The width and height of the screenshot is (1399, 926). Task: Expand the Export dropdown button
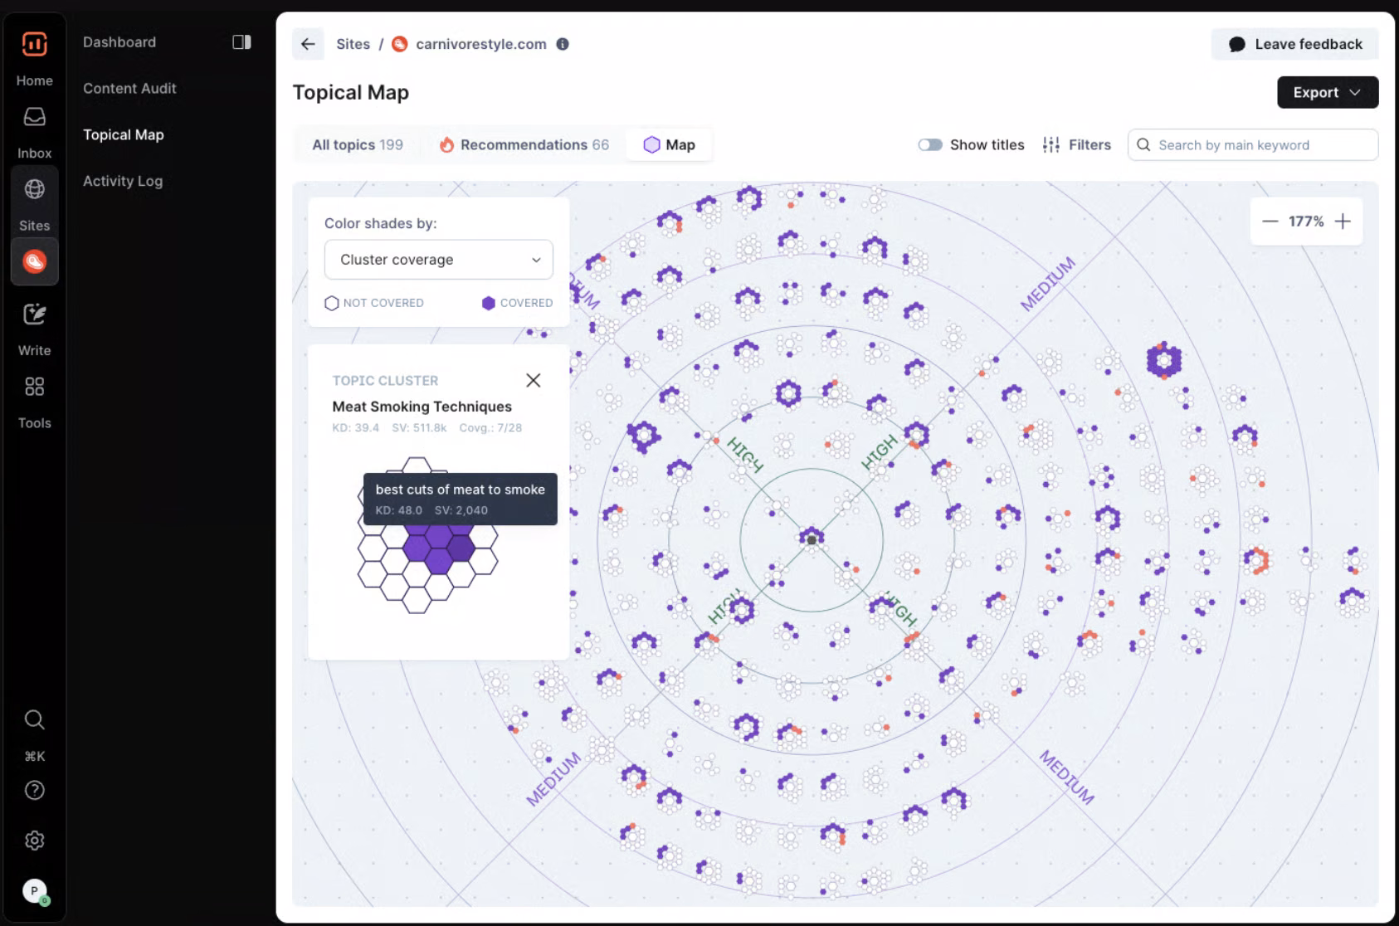point(1328,92)
